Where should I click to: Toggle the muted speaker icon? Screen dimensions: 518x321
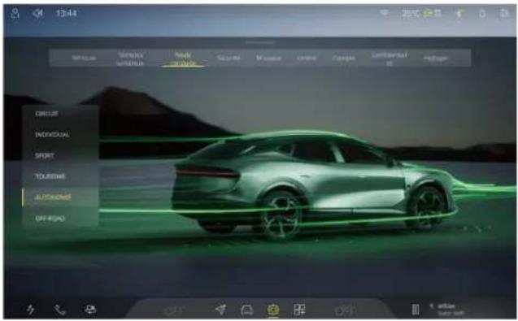point(38,13)
